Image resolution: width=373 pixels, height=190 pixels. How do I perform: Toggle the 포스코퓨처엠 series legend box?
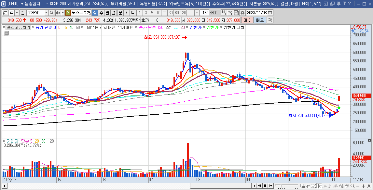[4, 27]
